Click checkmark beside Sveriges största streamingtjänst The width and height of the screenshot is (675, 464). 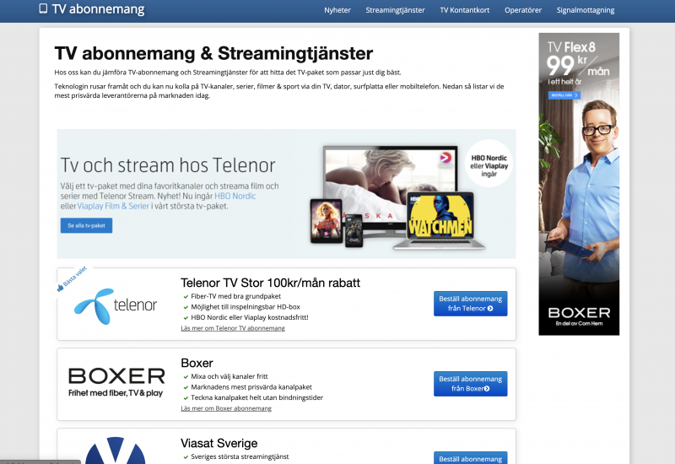coord(186,456)
